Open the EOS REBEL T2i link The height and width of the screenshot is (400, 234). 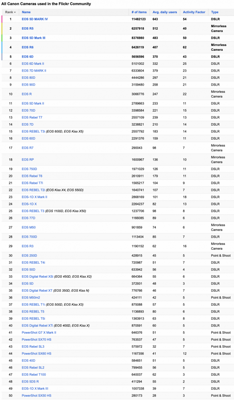coord(34,190)
